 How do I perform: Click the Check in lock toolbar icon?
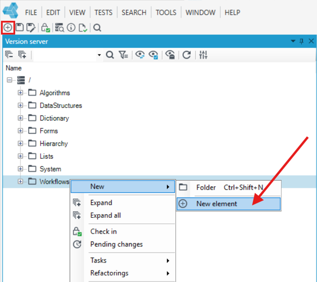point(46,28)
